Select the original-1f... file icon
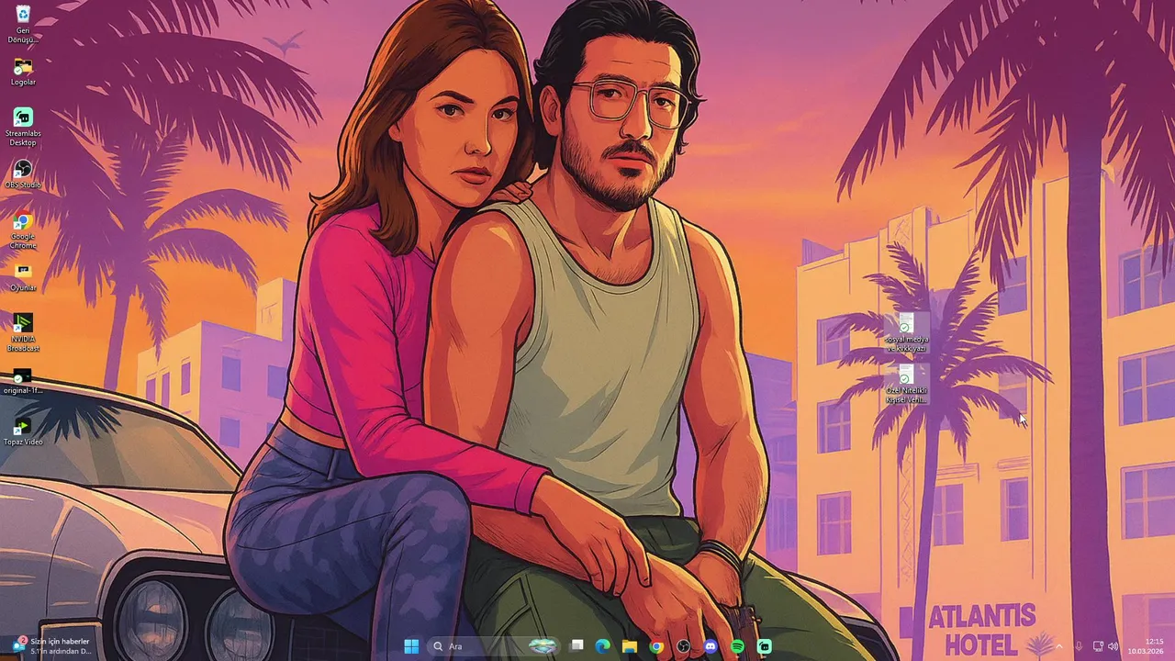 point(23,381)
